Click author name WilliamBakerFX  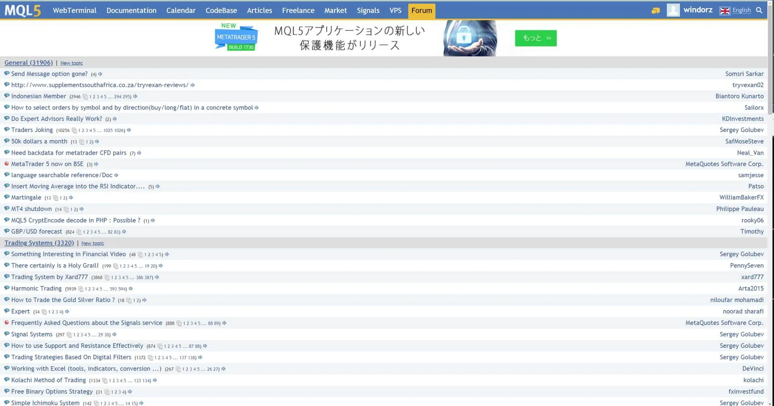tap(741, 198)
